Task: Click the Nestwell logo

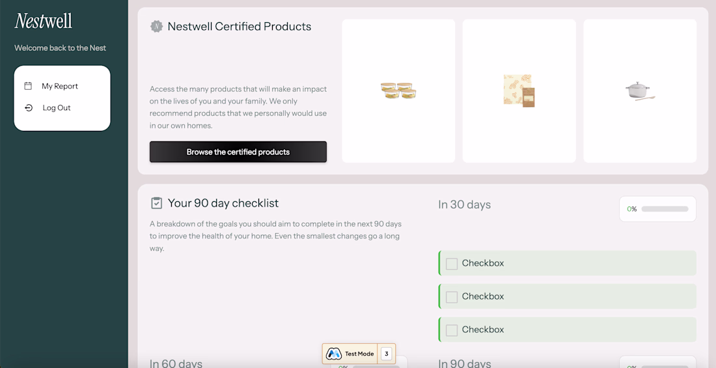Action: pyautogui.click(x=44, y=21)
